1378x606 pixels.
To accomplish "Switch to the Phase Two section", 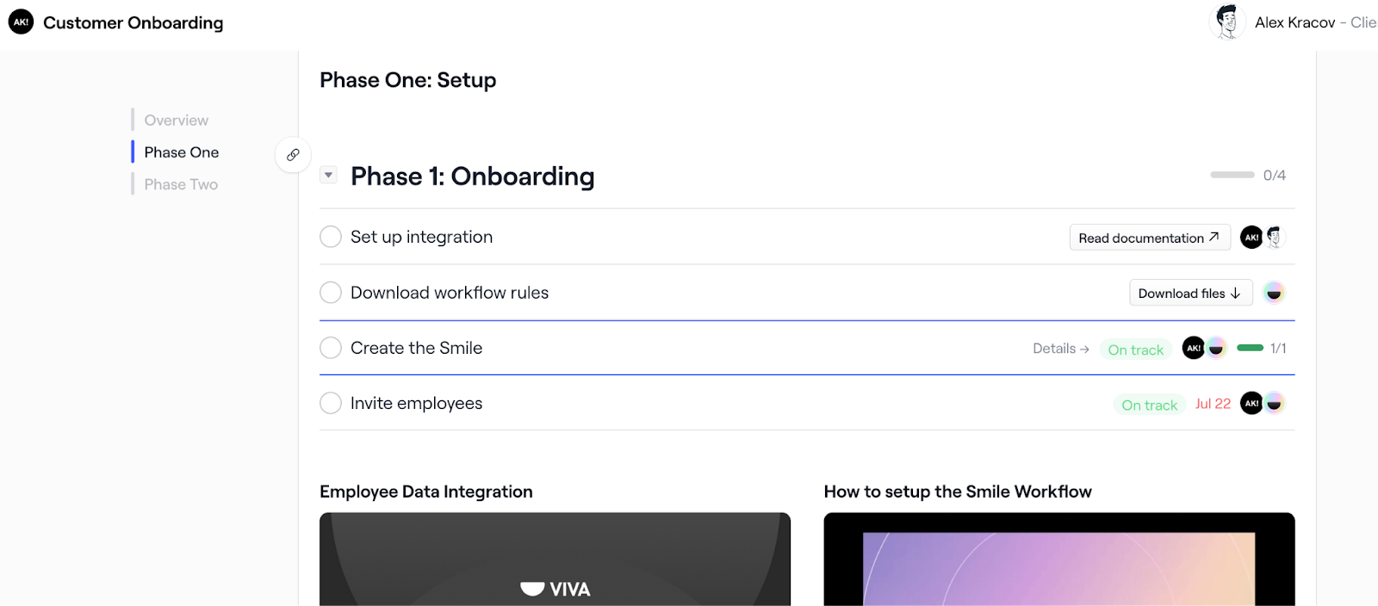I will (179, 183).
